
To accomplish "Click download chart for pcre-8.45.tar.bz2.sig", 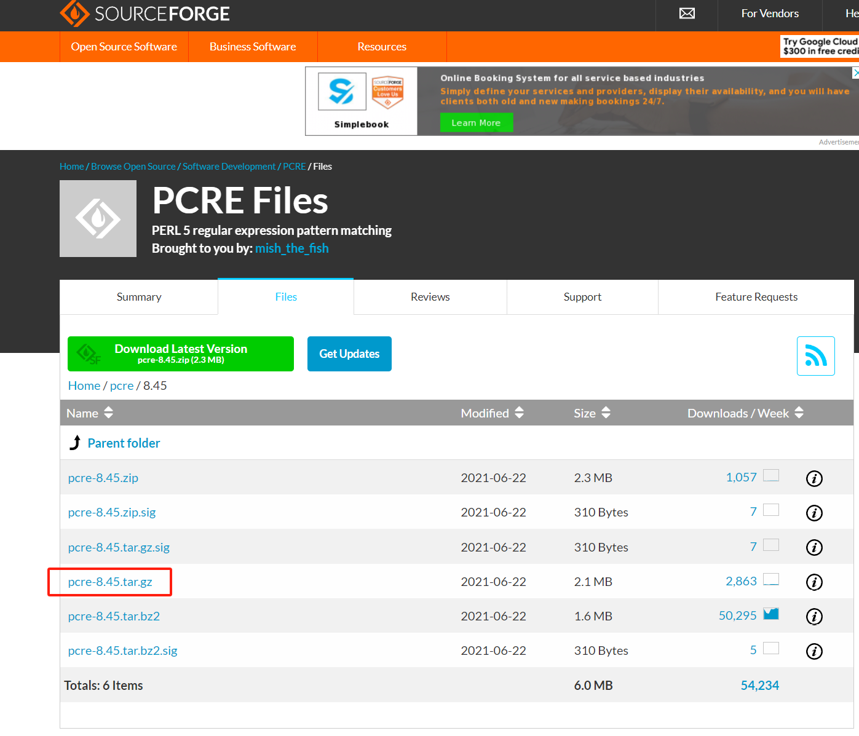I will pos(771,648).
